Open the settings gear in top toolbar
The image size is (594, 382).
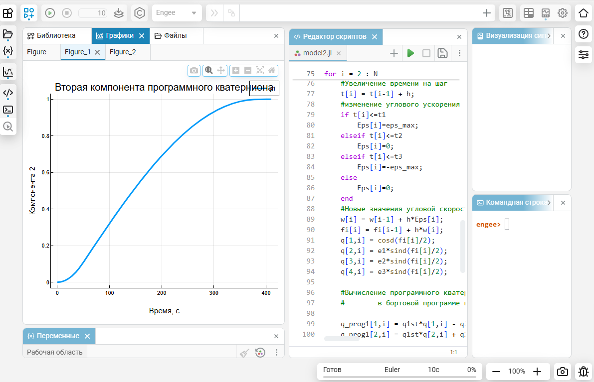click(563, 13)
